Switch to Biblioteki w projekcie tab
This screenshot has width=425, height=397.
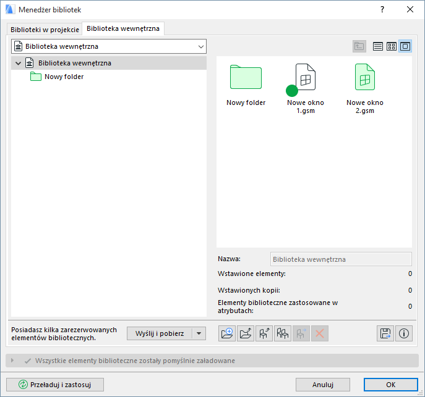pos(45,30)
